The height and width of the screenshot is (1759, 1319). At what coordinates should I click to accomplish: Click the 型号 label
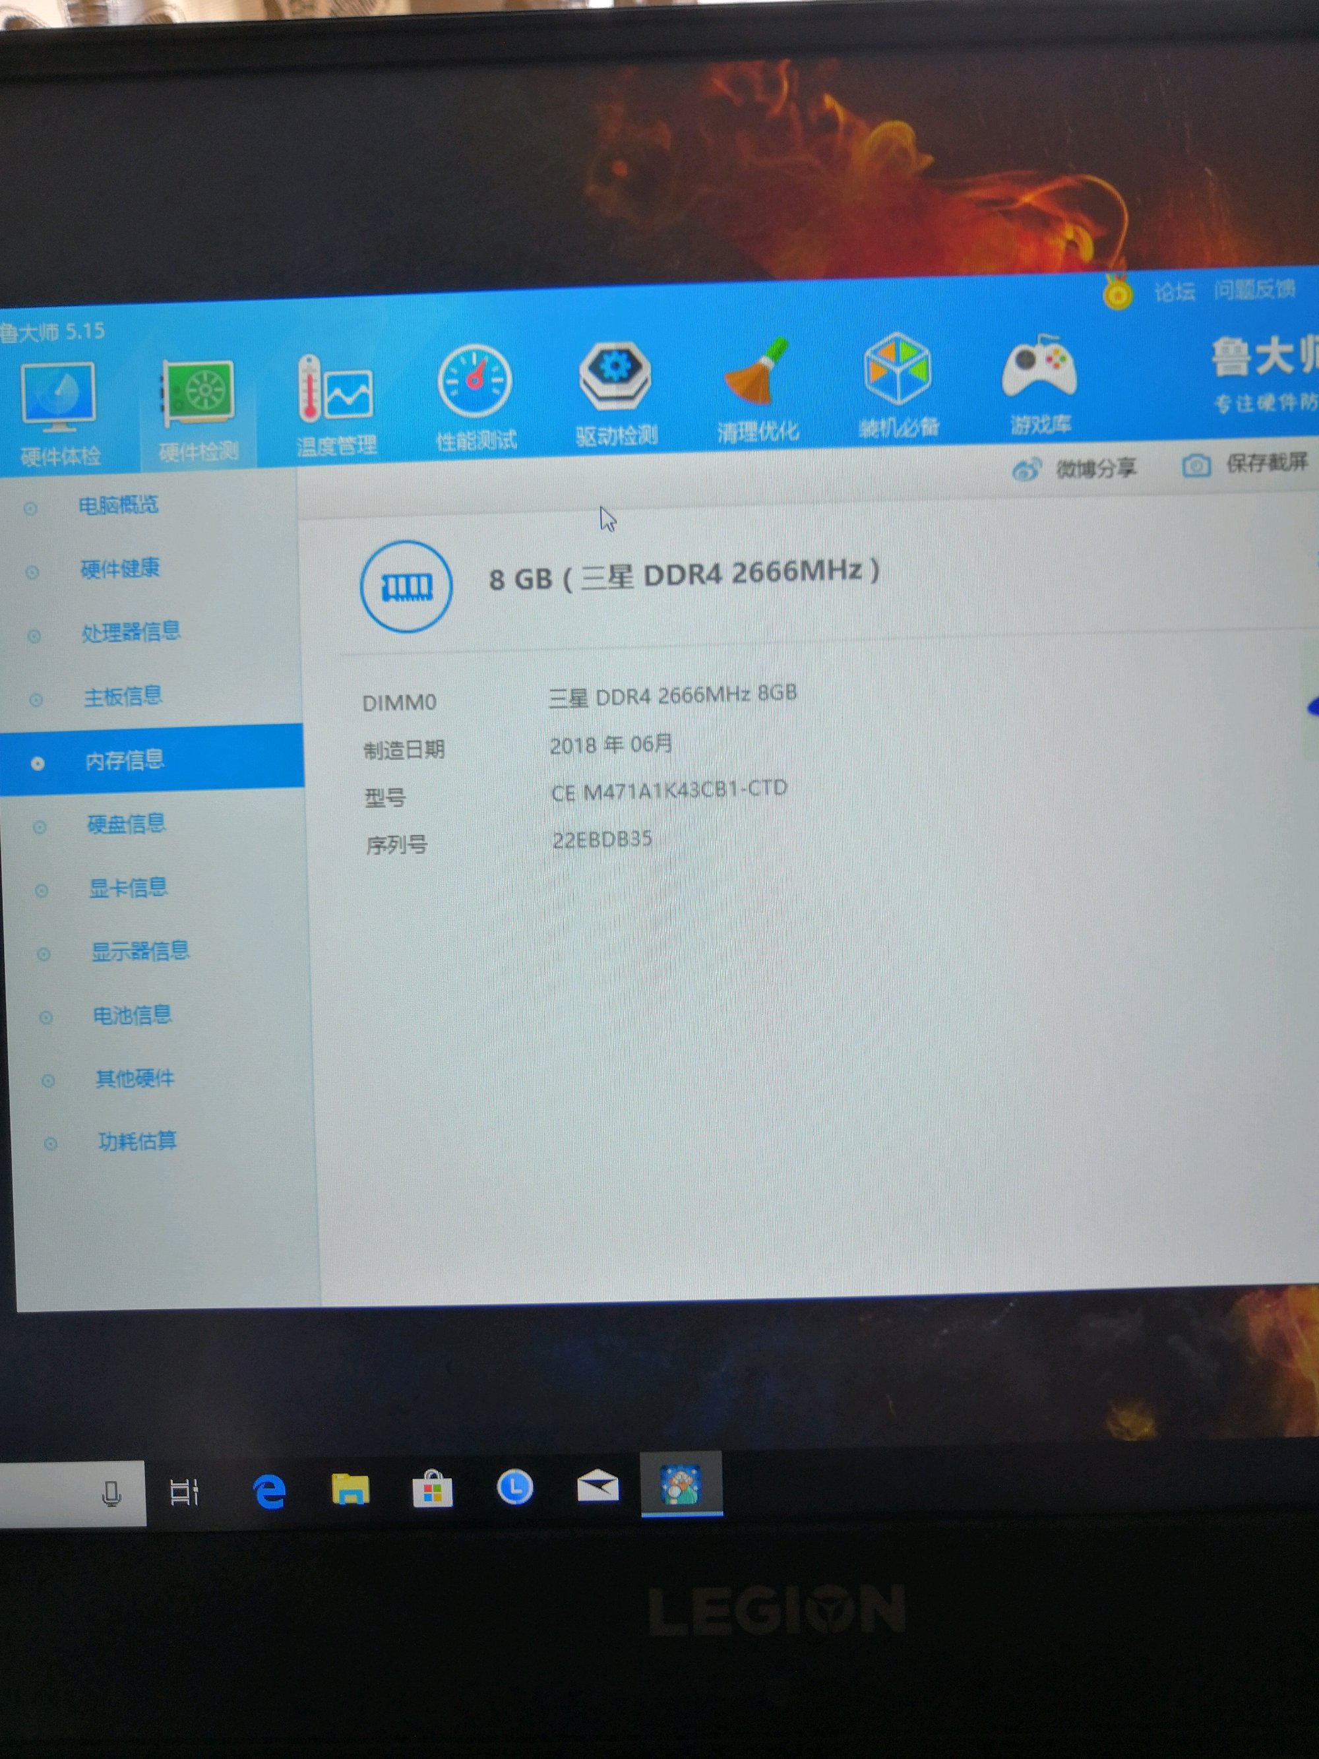tap(384, 797)
